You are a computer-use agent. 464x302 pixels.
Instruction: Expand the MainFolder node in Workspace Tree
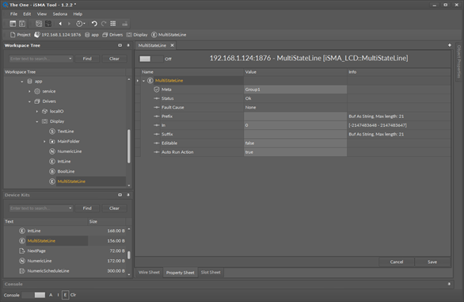click(x=44, y=142)
